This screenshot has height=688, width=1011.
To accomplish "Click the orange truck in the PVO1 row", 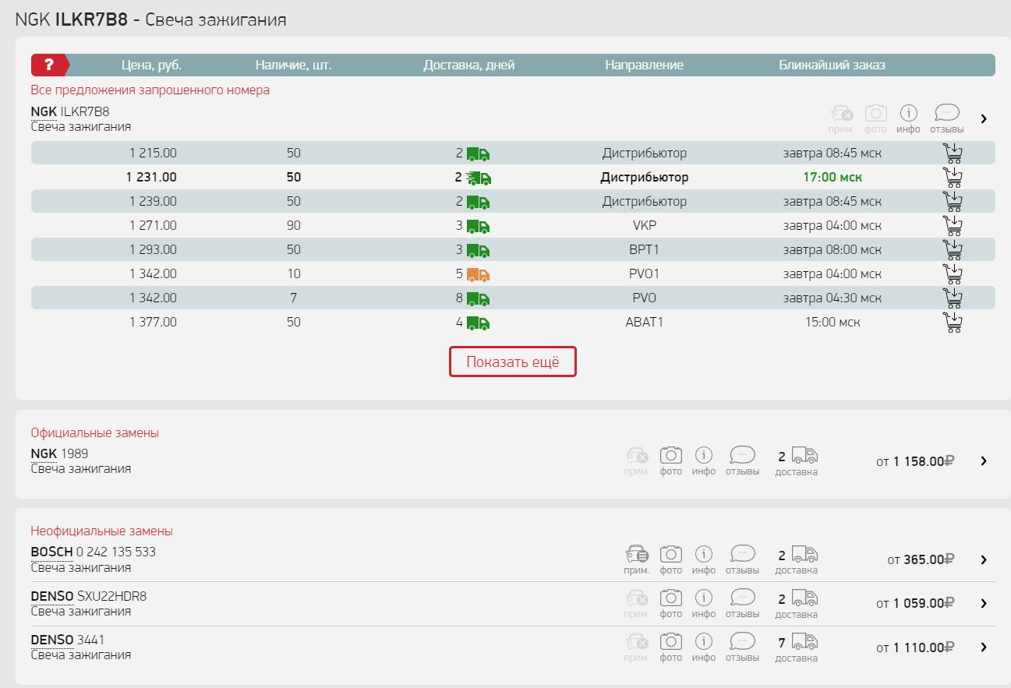I will click(x=478, y=274).
